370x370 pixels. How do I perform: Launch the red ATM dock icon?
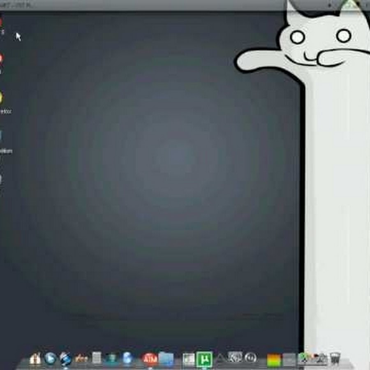coord(150,359)
